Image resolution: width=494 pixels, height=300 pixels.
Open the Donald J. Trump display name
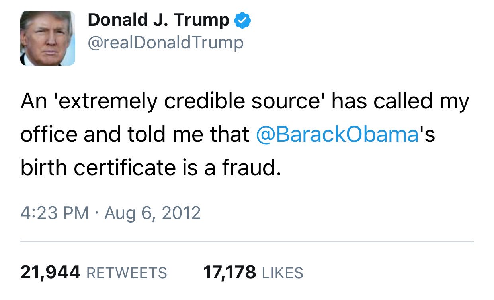click(x=158, y=20)
